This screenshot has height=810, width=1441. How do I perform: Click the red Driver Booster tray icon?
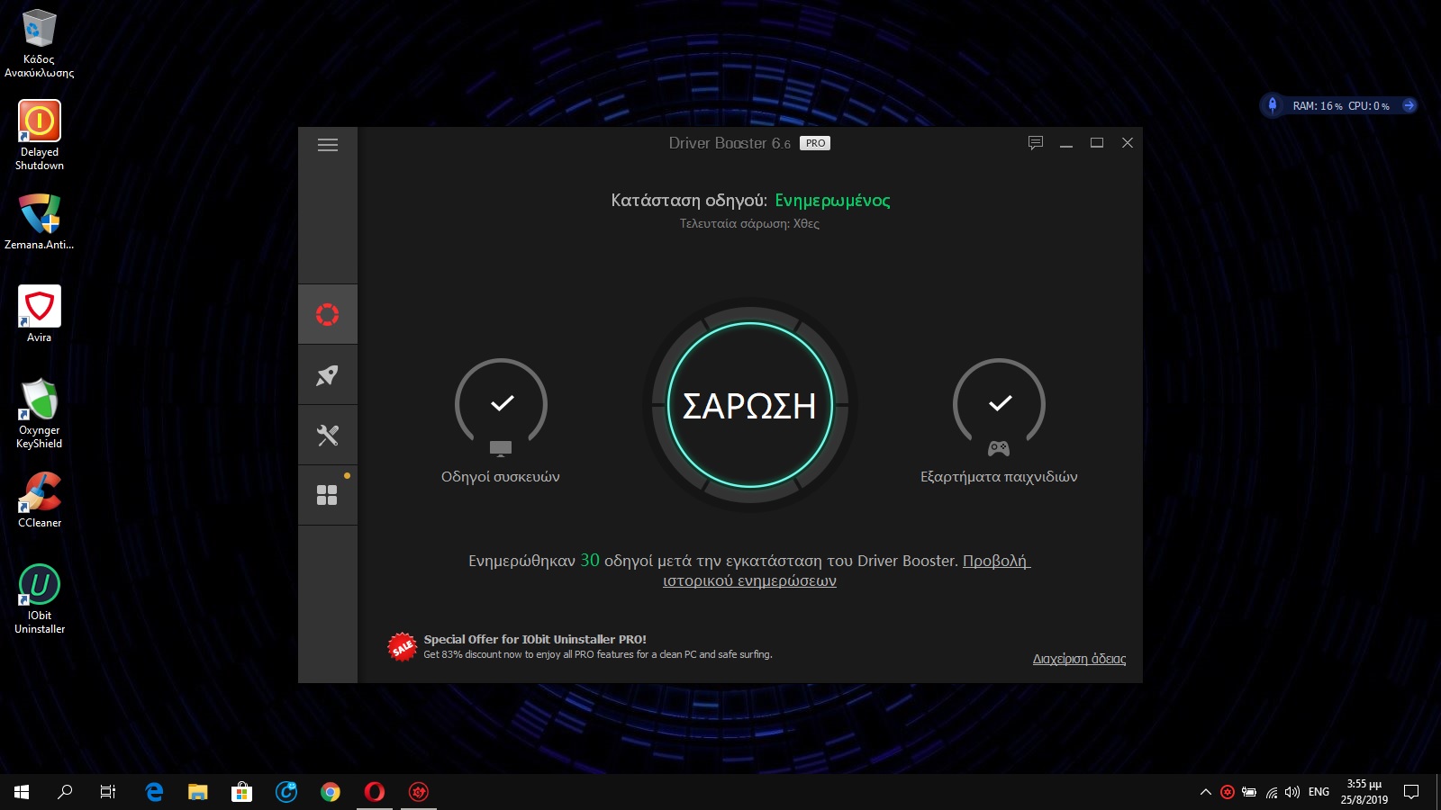(x=1228, y=792)
